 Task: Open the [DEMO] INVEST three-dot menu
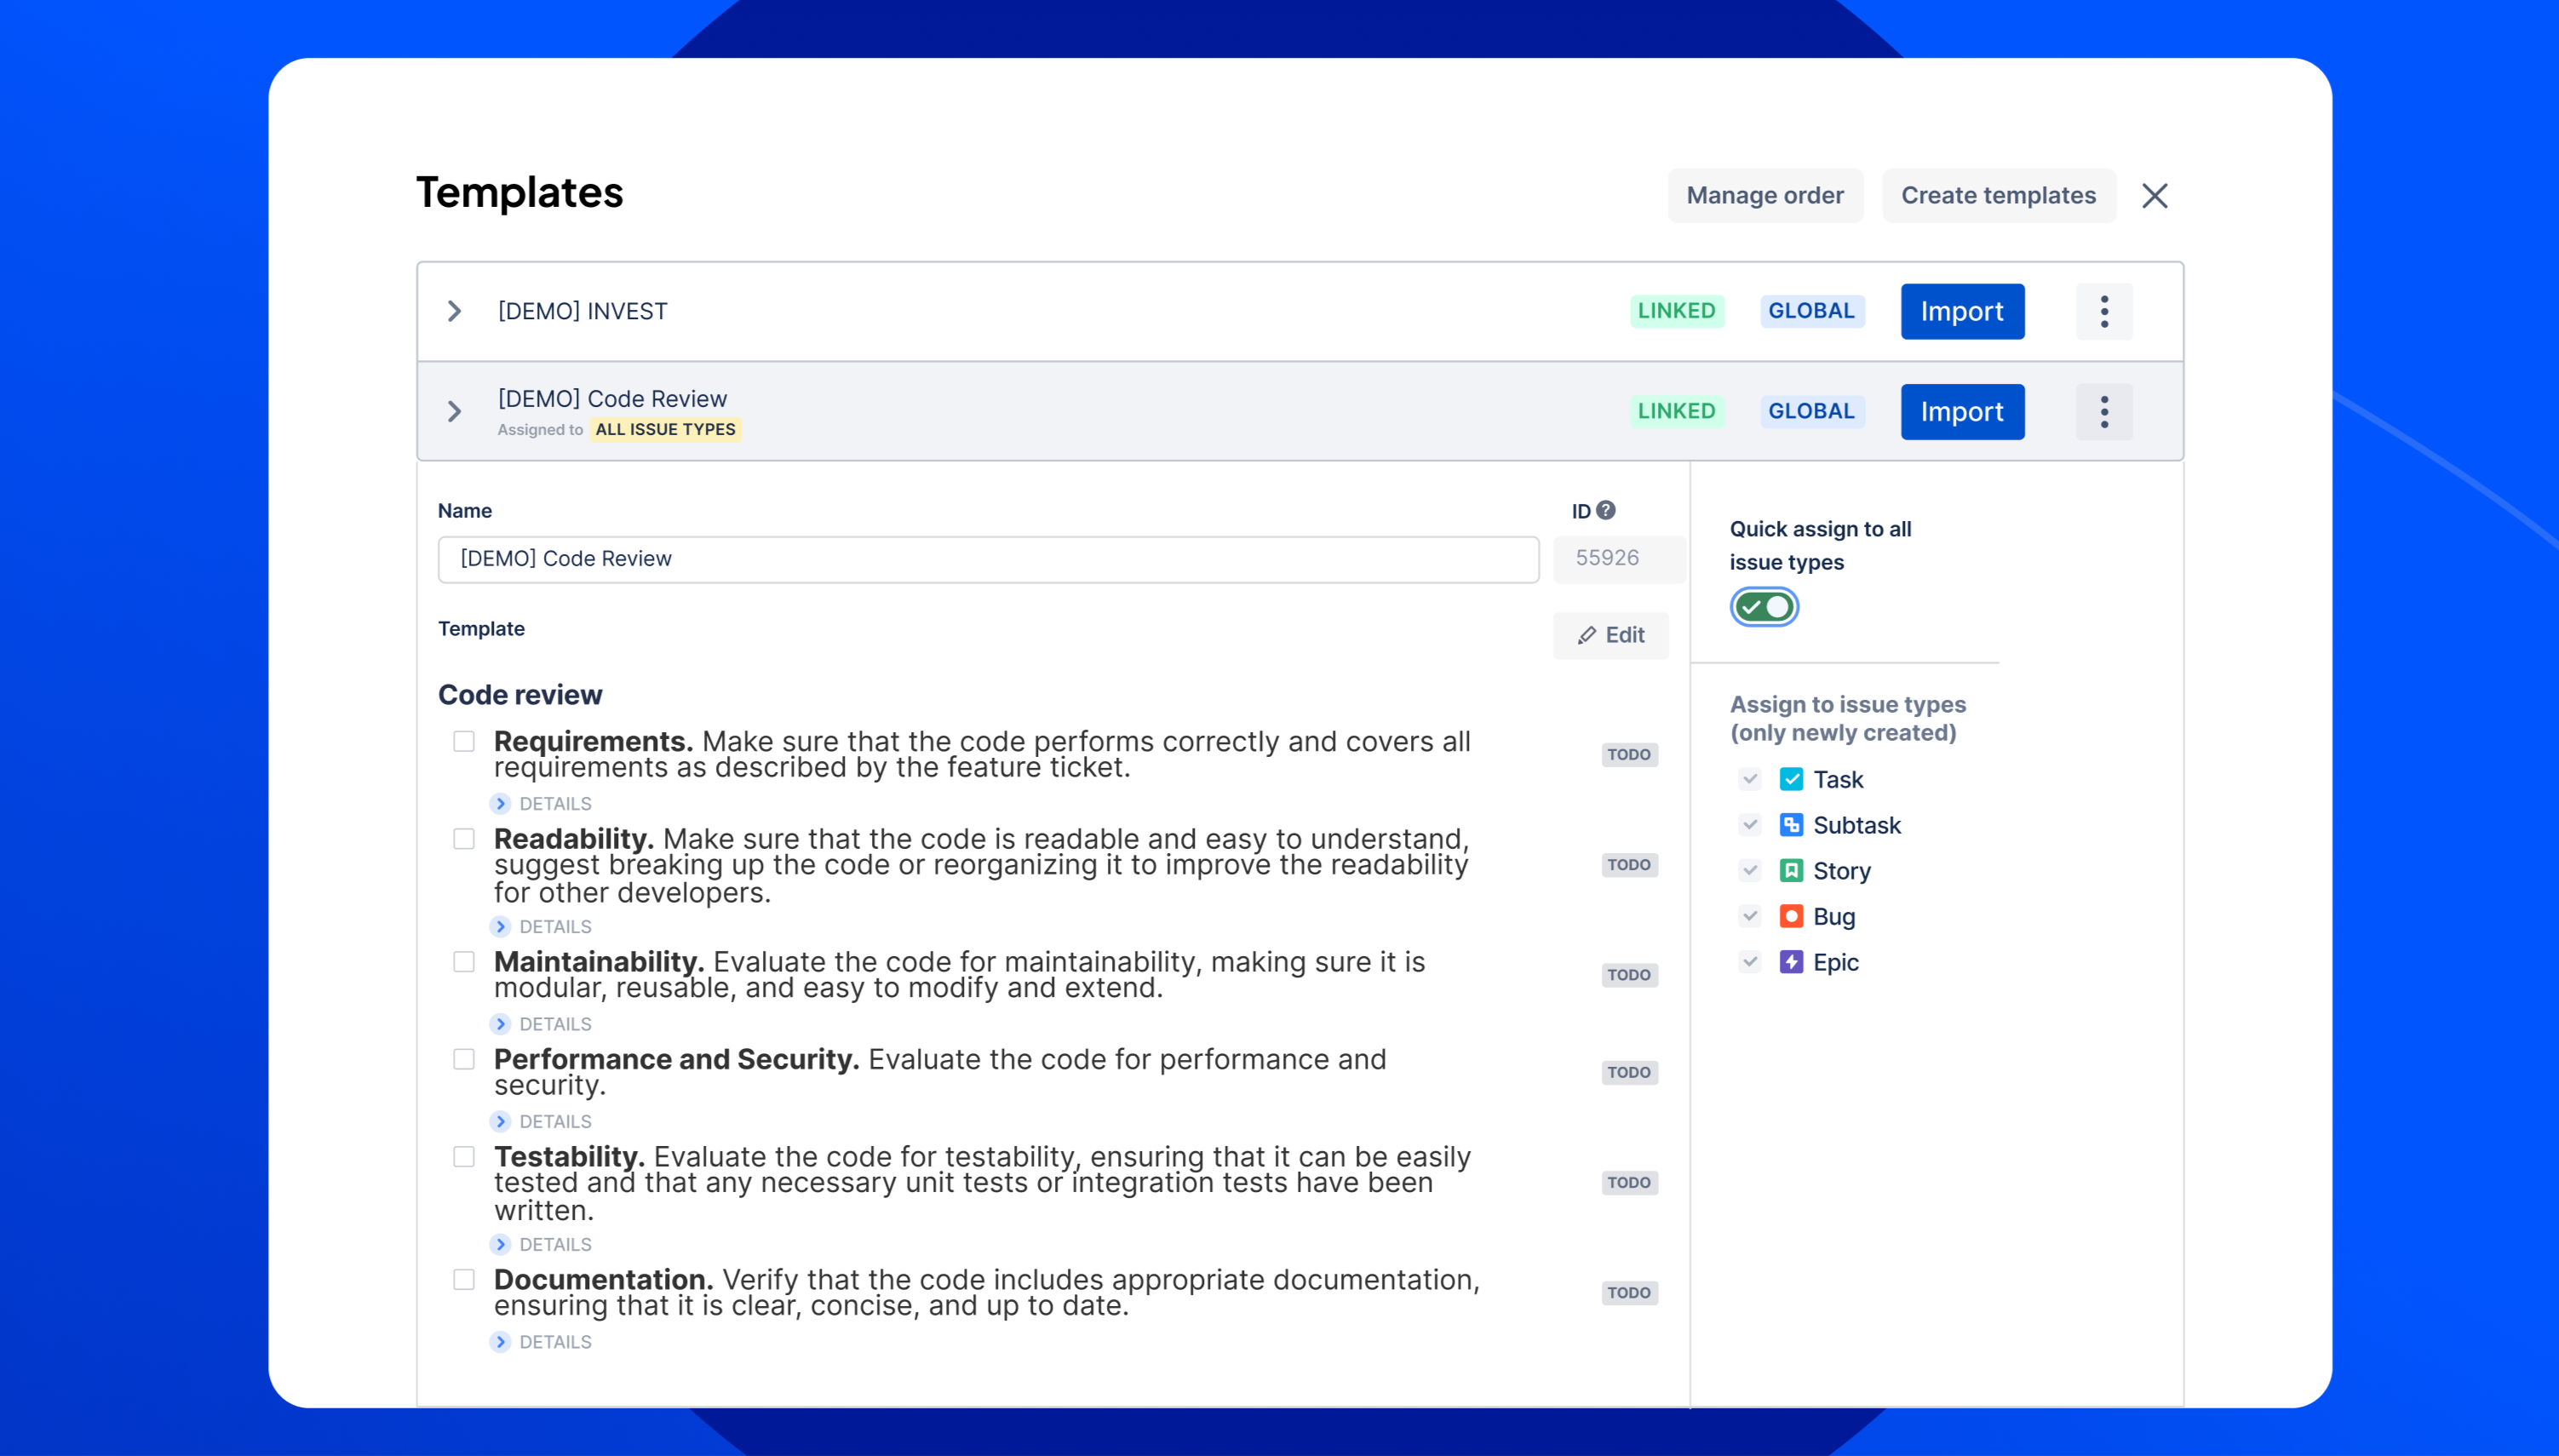[x=2104, y=311]
